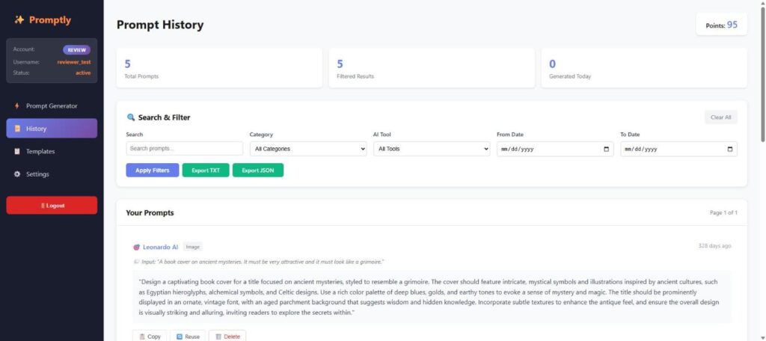Click Apply Filters button
The height and width of the screenshot is (341, 766).
(x=153, y=170)
